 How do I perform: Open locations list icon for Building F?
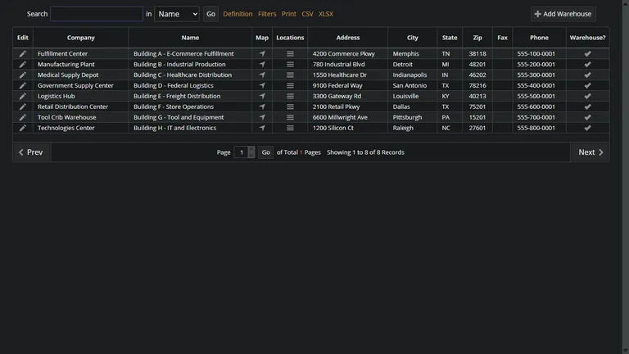click(290, 107)
